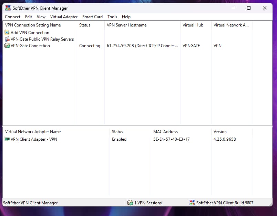The height and width of the screenshot is (216, 277).
Task: Sort by VPN Server Hostname column
Action: pos(142,25)
